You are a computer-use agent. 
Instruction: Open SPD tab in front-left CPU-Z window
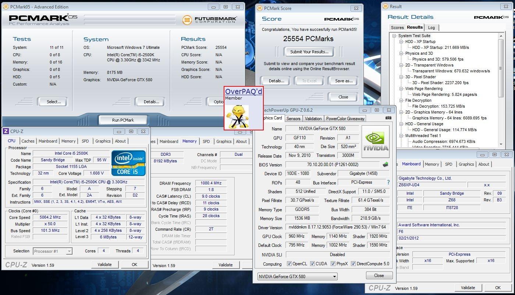point(85,141)
